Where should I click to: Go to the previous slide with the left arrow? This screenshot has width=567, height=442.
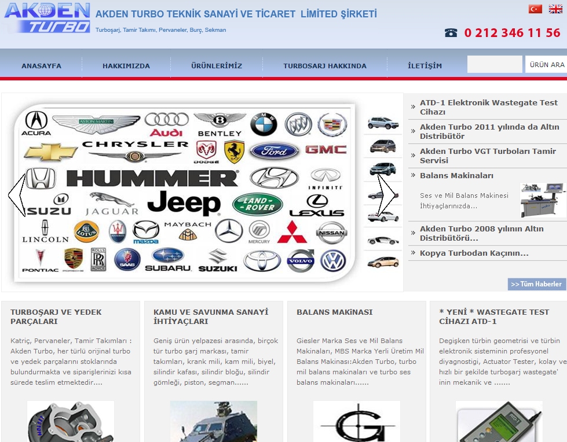(17, 195)
